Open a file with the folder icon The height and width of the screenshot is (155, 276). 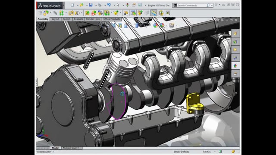[x=82, y=5]
